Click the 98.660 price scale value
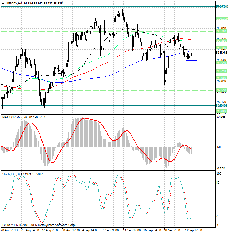This screenshot has height=233, width=228. [x=222, y=60]
